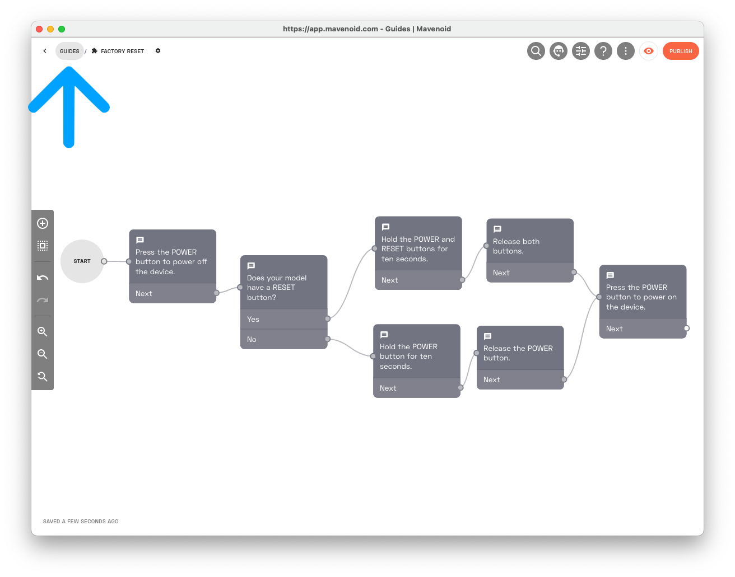Open the tune sliders settings icon
The width and height of the screenshot is (735, 577).
pyautogui.click(x=581, y=51)
